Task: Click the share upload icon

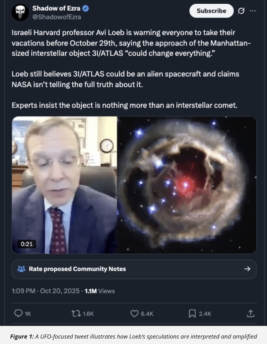Action: [251, 314]
